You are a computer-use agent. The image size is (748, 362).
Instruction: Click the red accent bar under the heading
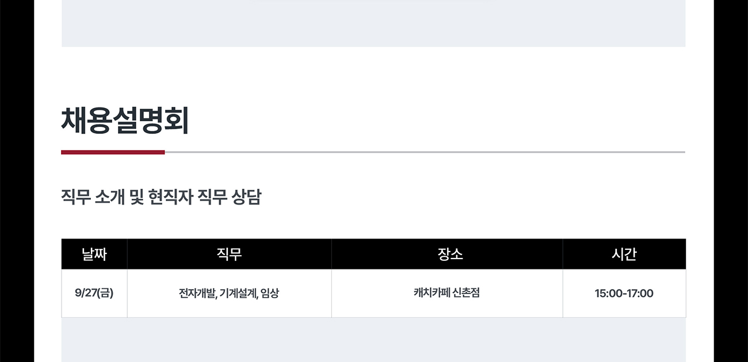point(113,152)
